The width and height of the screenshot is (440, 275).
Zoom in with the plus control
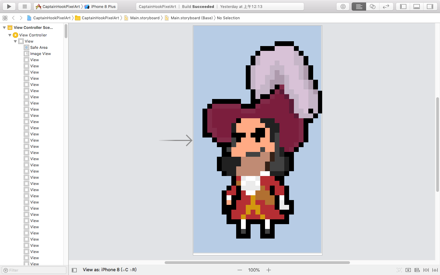tap(268, 270)
